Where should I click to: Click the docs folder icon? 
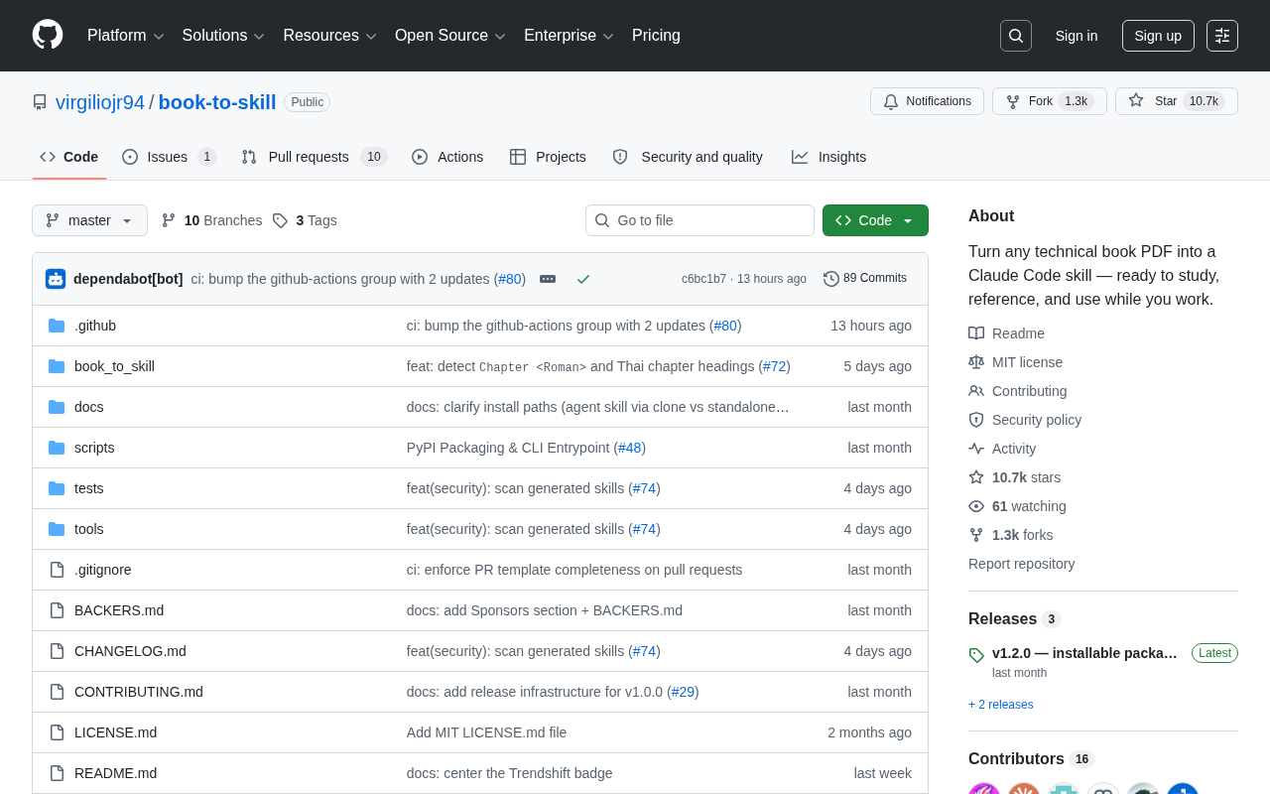(57, 407)
